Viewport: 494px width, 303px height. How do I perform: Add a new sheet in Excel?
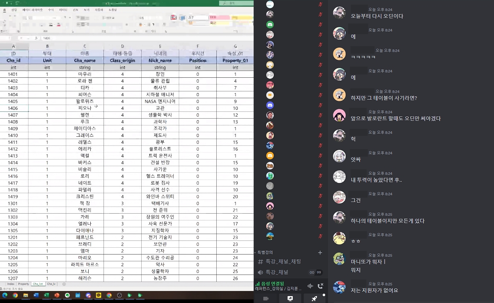[x=64, y=284]
